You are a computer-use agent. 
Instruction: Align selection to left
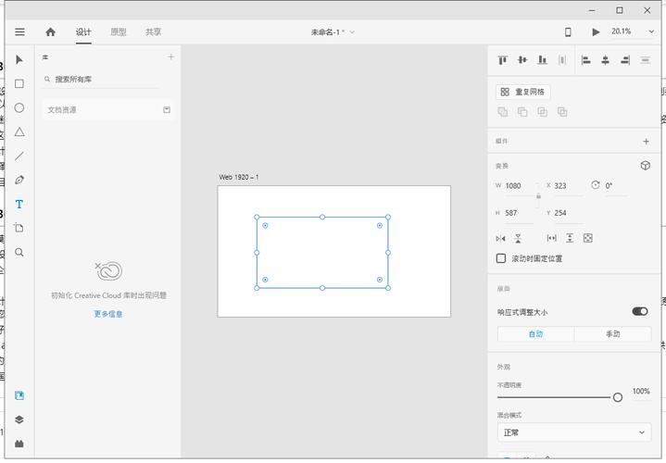click(x=585, y=60)
